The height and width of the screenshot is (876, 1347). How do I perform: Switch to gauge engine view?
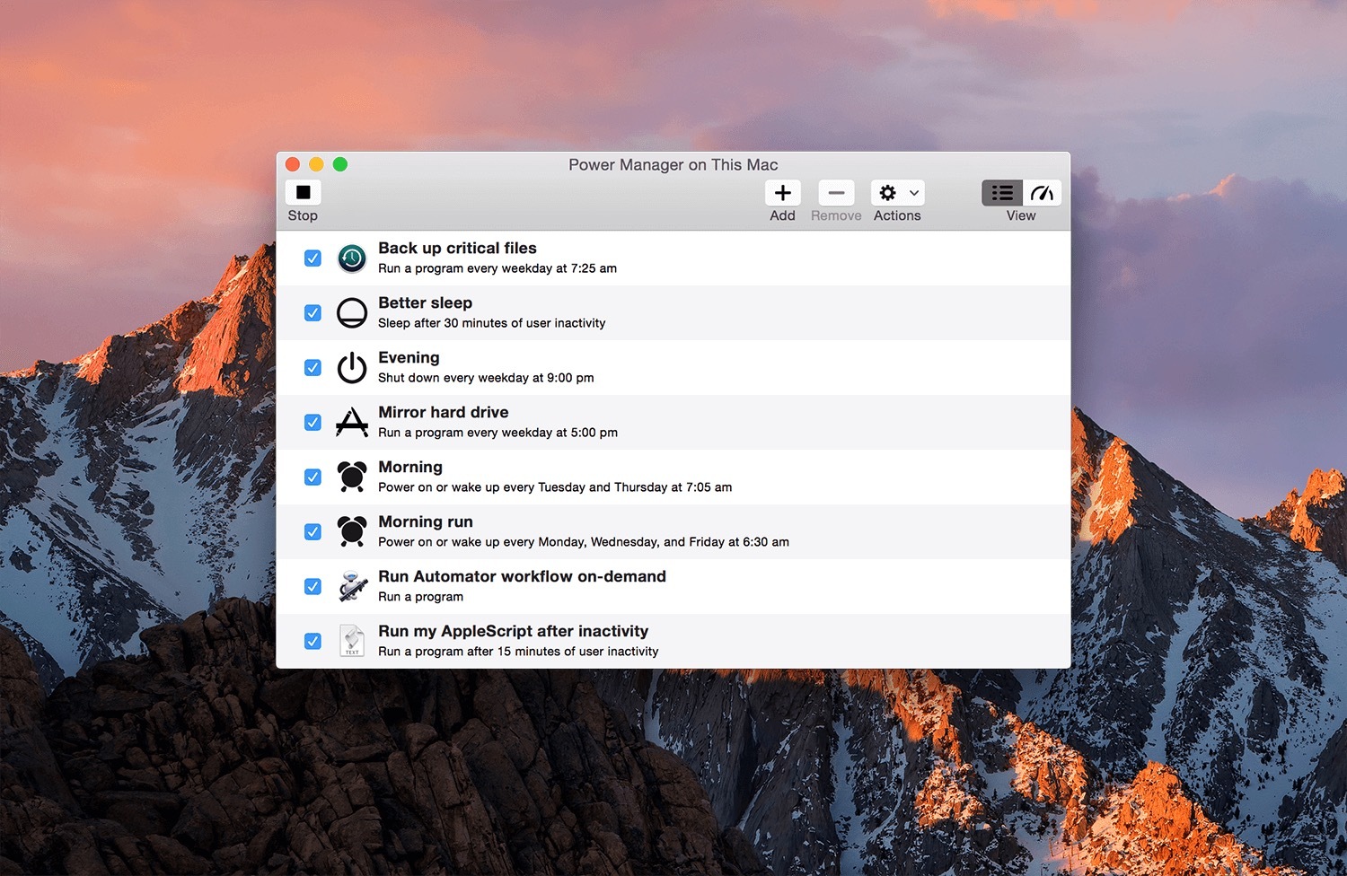pyautogui.click(x=1042, y=193)
